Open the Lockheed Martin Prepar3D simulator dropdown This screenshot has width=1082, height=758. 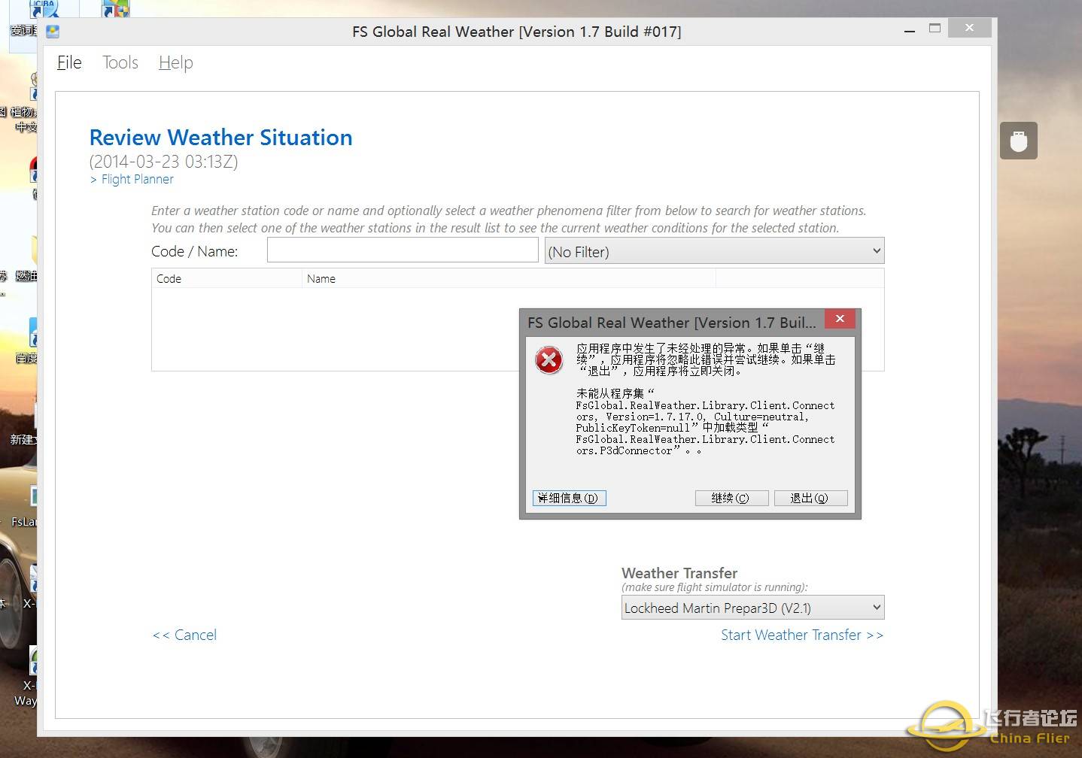coord(752,608)
